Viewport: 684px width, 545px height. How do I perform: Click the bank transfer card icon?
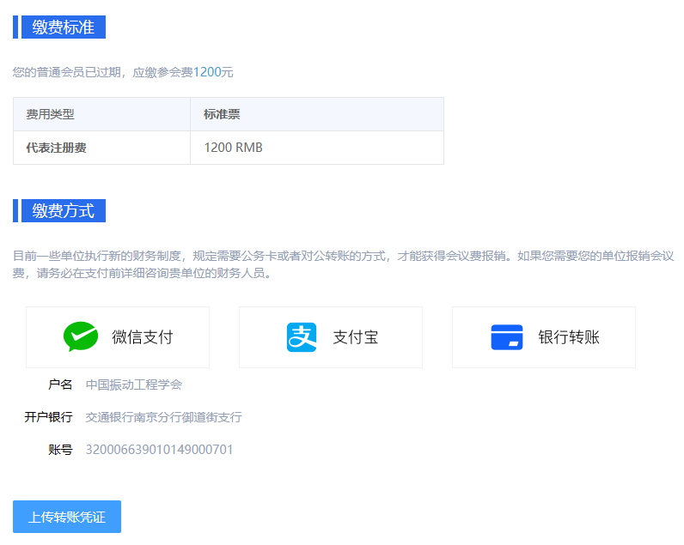507,337
